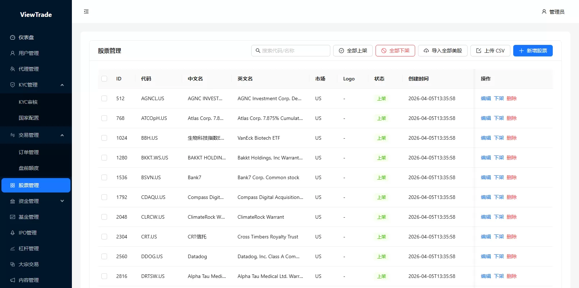
Task: Click the 交易管理 swap arrows icon
Action: (13, 135)
